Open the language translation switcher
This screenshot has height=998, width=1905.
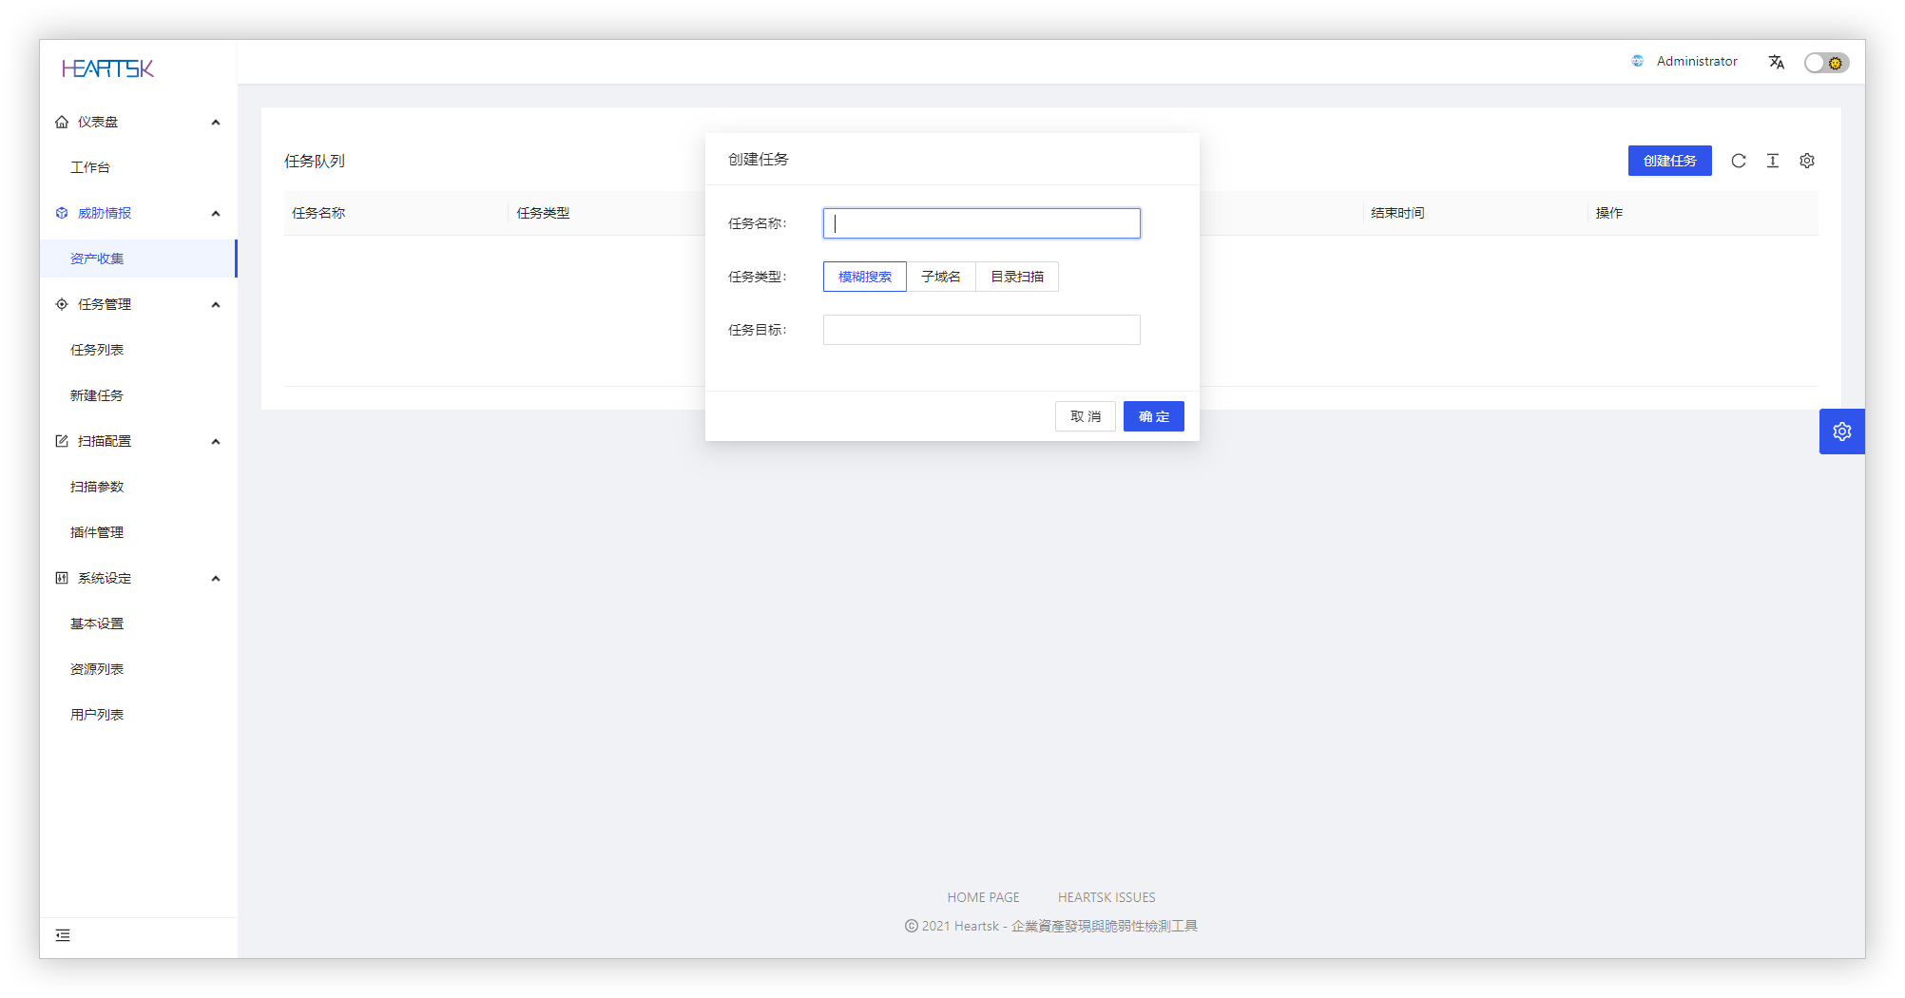pyautogui.click(x=1777, y=62)
